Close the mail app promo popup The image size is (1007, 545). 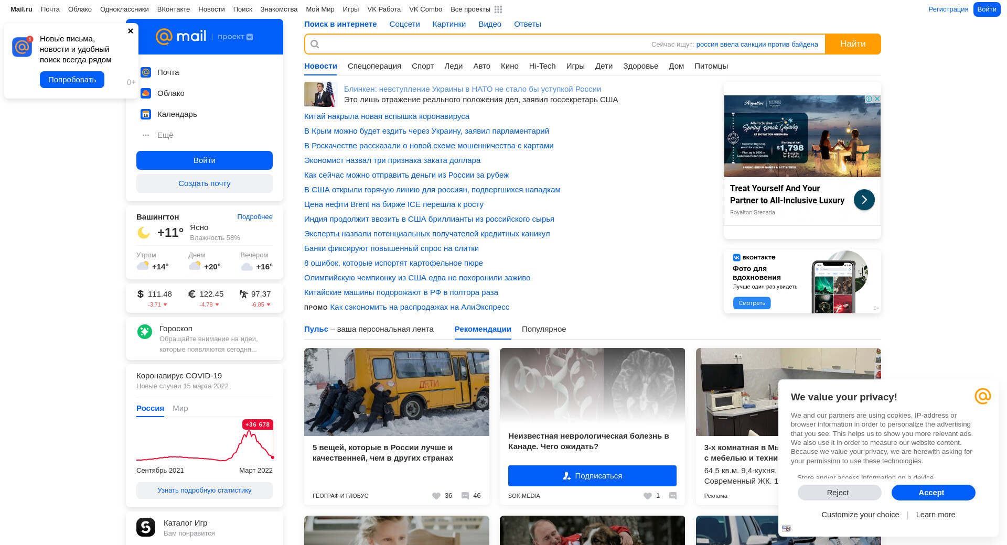tap(131, 31)
